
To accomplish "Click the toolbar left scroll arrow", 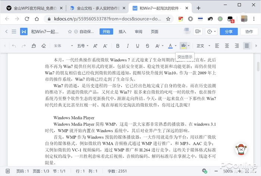I will click(4, 46).
